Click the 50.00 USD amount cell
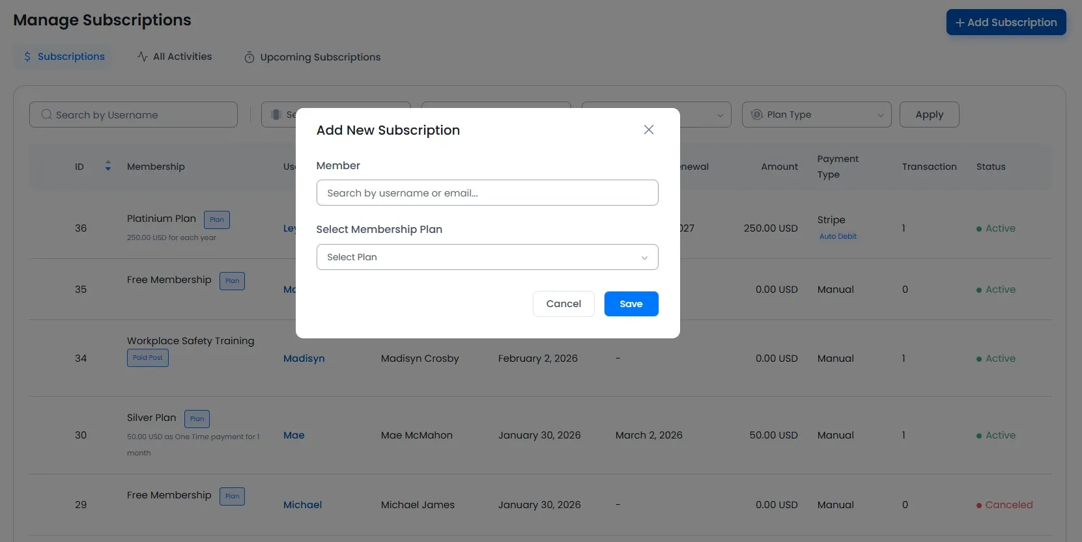Viewport: 1082px width, 542px height. (773, 435)
